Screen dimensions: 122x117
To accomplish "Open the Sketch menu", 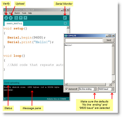I will coord(17,13).
